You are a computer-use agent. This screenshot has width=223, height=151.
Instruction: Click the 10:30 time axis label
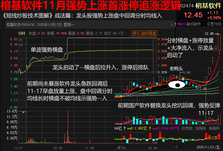point(58,148)
